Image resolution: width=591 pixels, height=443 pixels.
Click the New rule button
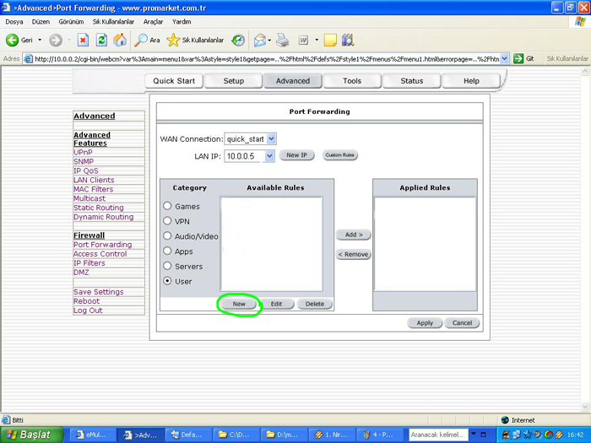pyautogui.click(x=239, y=304)
